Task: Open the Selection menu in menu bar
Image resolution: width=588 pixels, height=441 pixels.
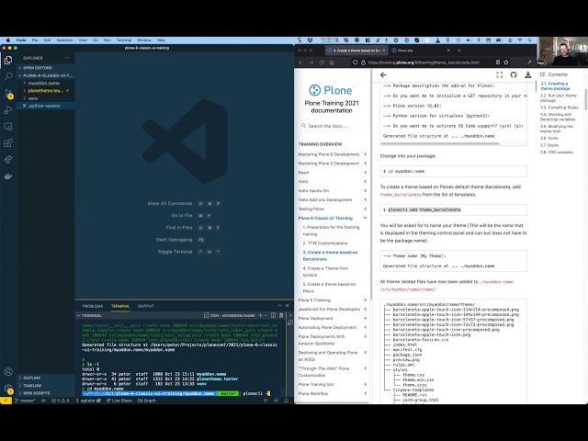Action: click(64, 40)
